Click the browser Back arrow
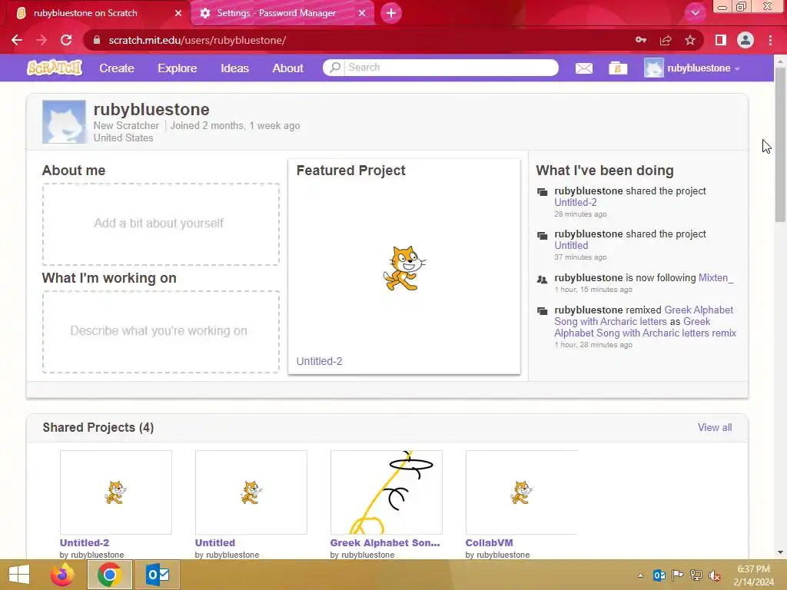 pyautogui.click(x=17, y=40)
